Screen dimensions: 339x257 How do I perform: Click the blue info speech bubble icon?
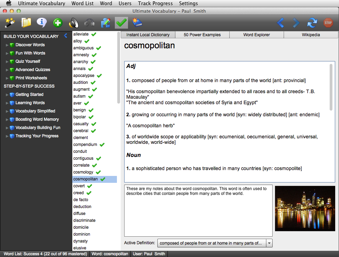point(42,23)
